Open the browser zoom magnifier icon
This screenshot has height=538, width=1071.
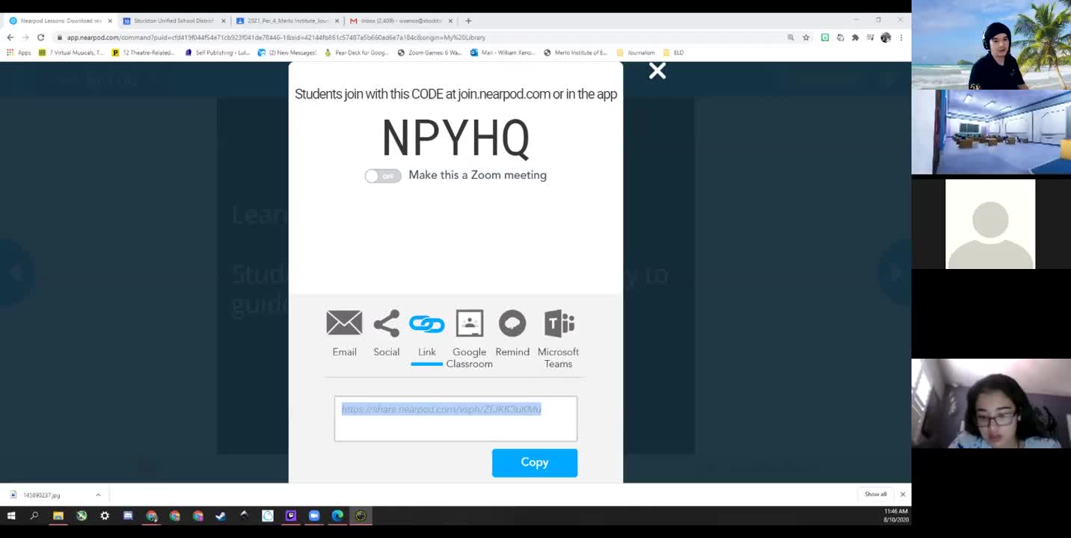(x=791, y=37)
